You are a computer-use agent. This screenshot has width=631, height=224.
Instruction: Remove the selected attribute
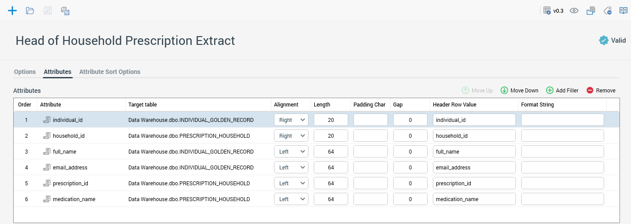[x=601, y=91]
